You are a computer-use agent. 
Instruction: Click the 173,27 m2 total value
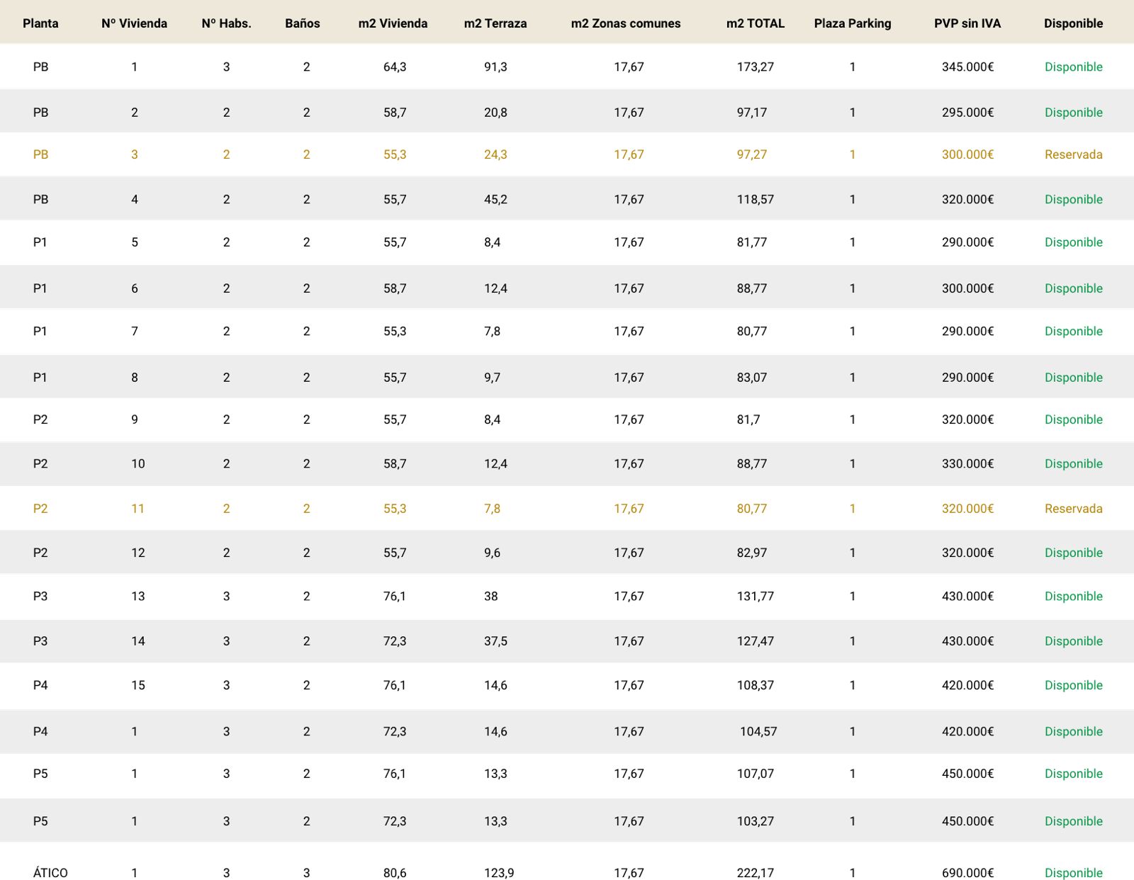coord(755,67)
